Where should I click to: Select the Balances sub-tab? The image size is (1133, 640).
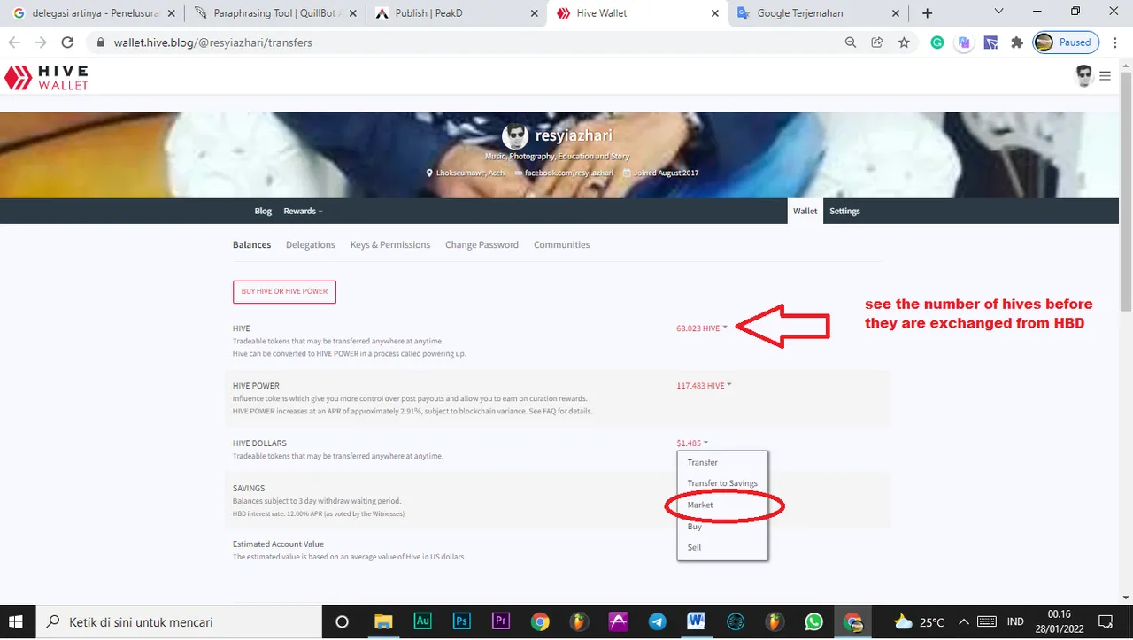tap(251, 244)
